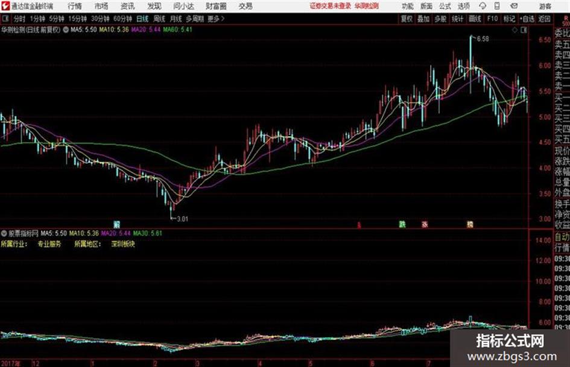Open the 市场 menu
This screenshot has width=570, height=367.
pyautogui.click(x=101, y=6)
